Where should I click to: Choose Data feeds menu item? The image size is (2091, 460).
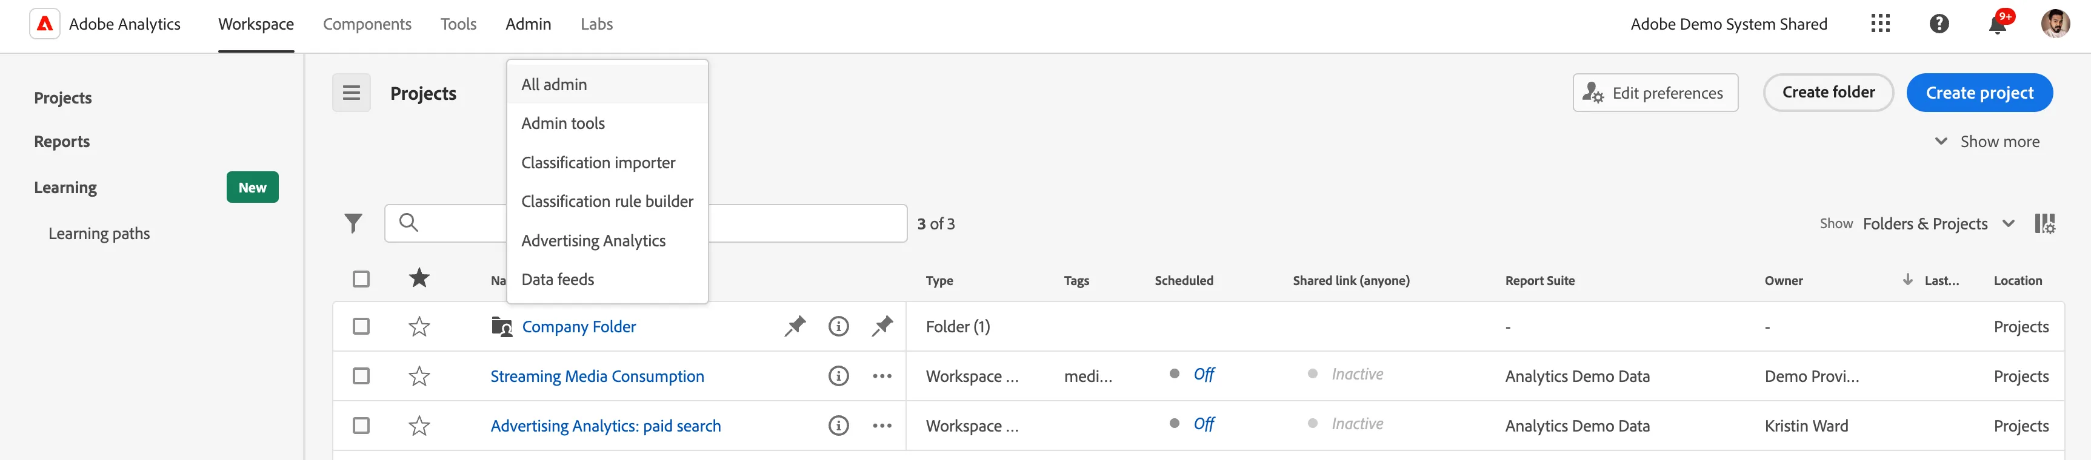click(x=607, y=279)
